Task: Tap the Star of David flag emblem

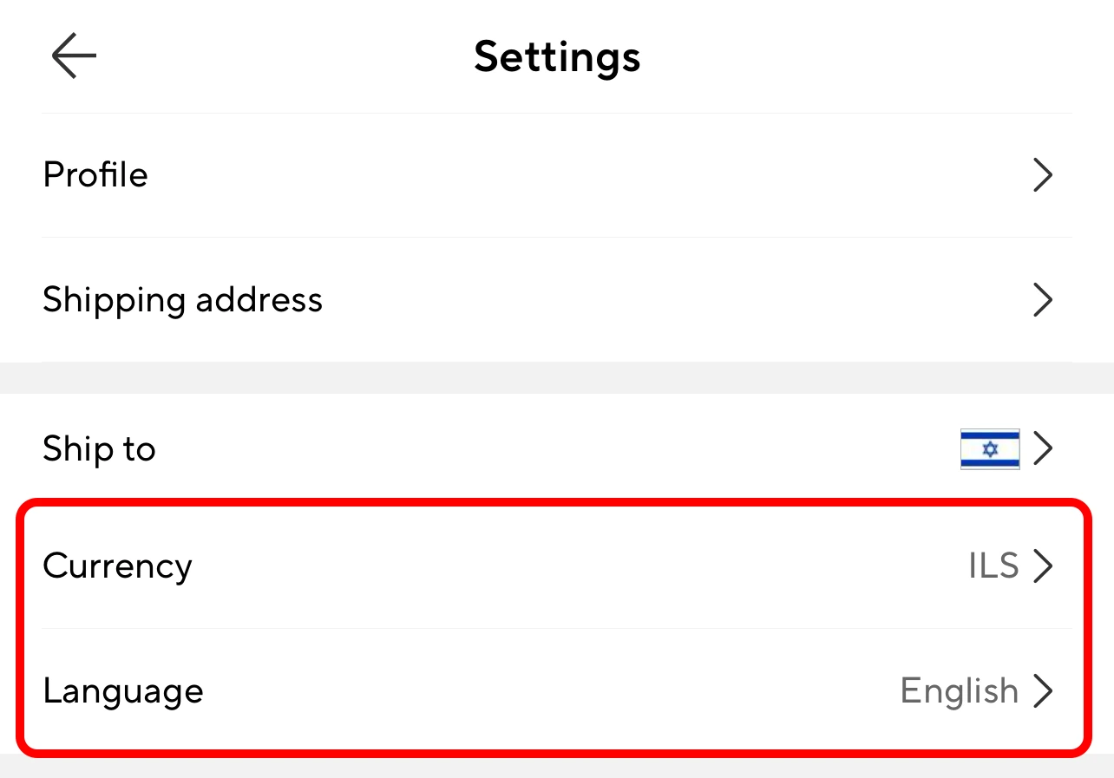Action: [989, 448]
